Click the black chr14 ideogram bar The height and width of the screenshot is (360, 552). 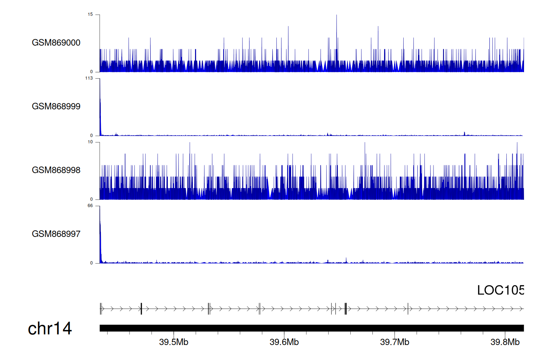pyautogui.click(x=311, y=328)
